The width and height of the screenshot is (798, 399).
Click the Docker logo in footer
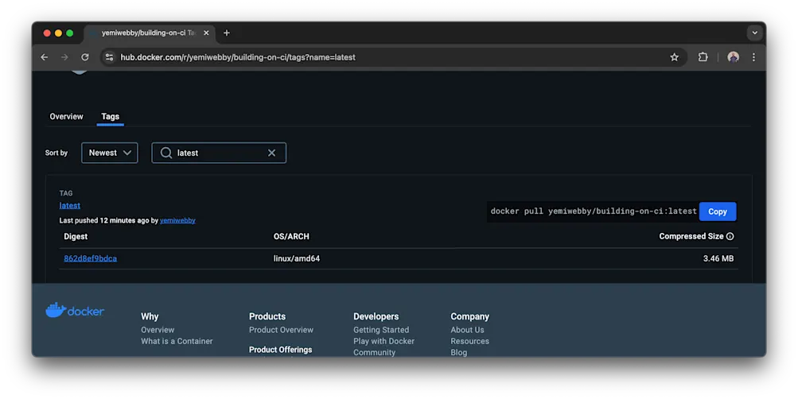[75, 310]
